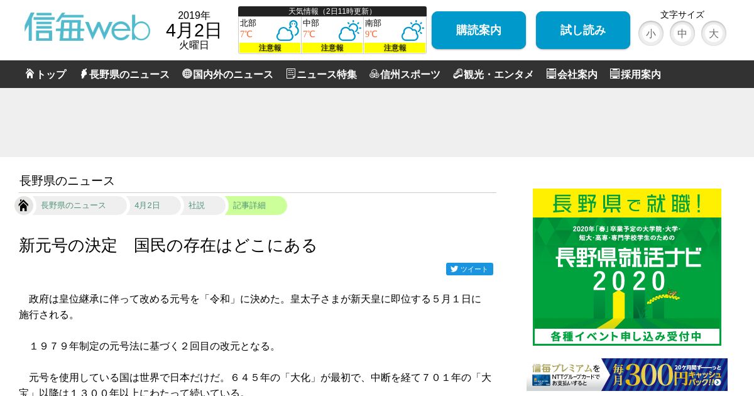
Task: Click the document icon beside ニュース特集
Action: tap(290, 74)
